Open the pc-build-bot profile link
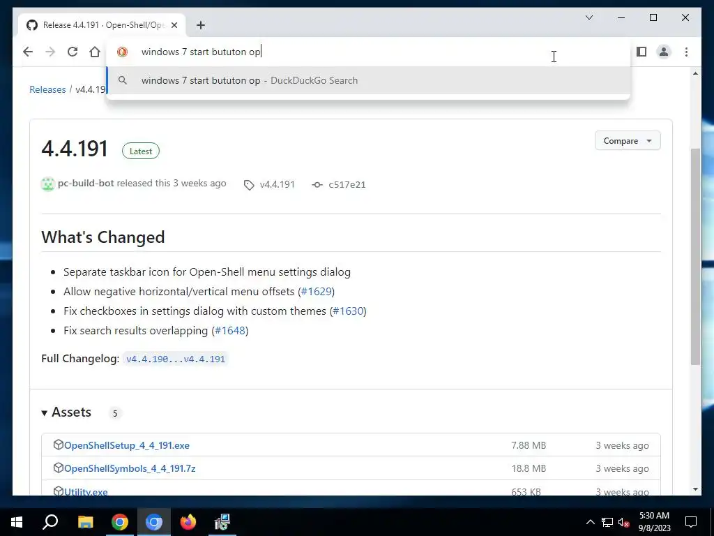 pos(86,184)
